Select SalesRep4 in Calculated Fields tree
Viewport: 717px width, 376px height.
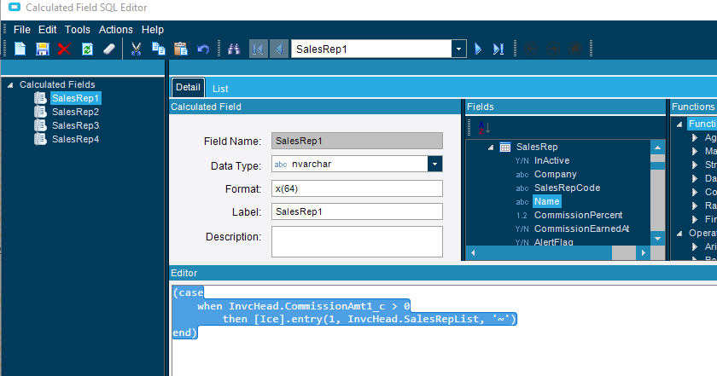pyautogui.click(x=75, y=139)
